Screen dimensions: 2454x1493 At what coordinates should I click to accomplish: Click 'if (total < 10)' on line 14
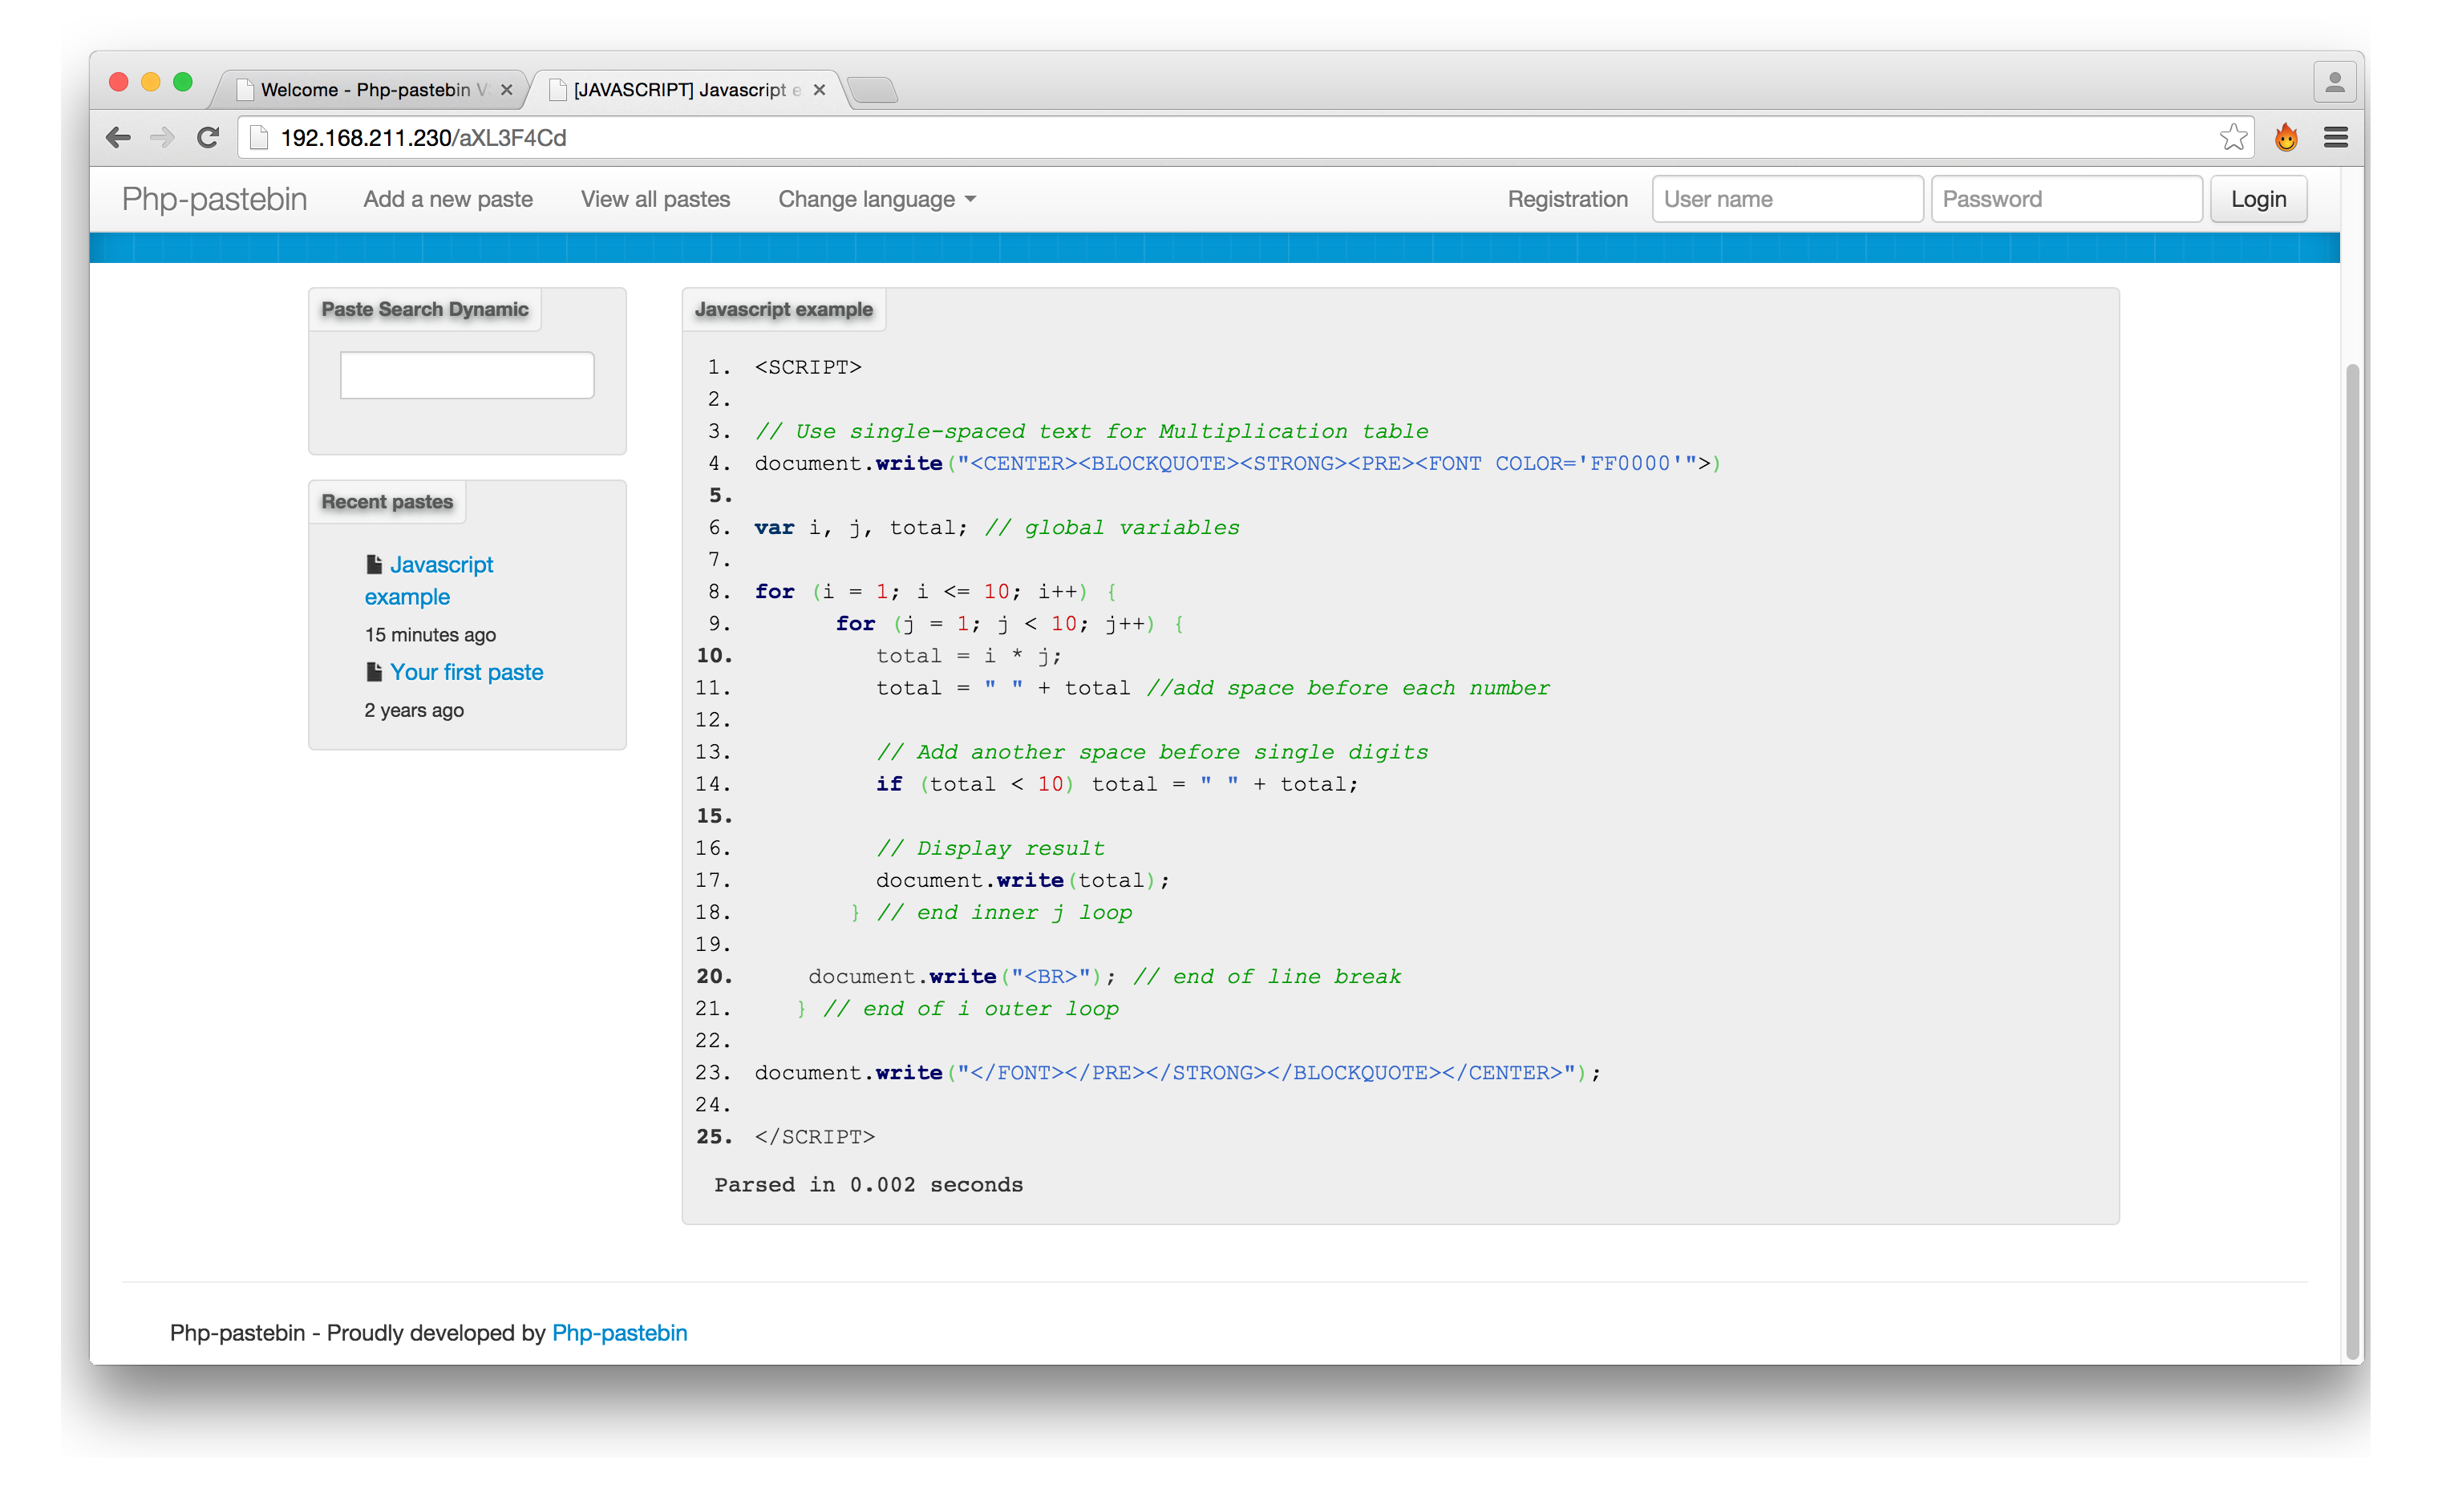[975, 784]
